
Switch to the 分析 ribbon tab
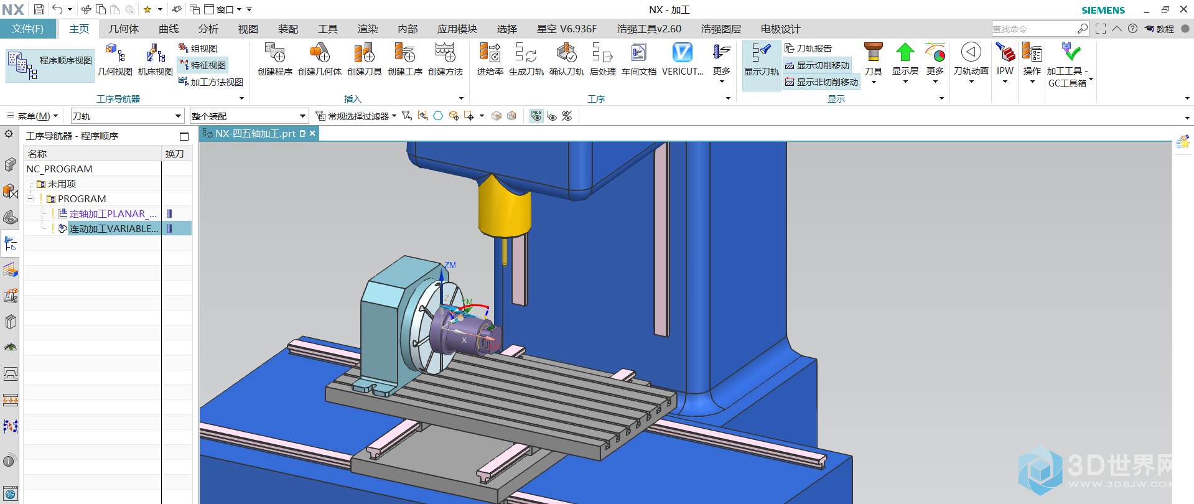point(208,29)
